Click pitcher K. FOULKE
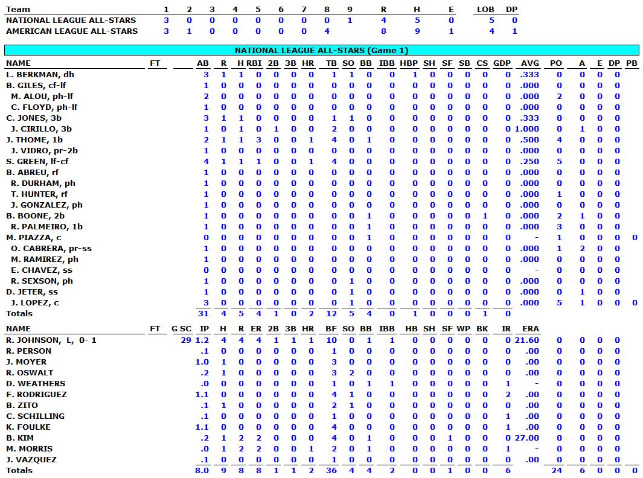The width and height of the screenshot is (643, 478). coord(28,427)
